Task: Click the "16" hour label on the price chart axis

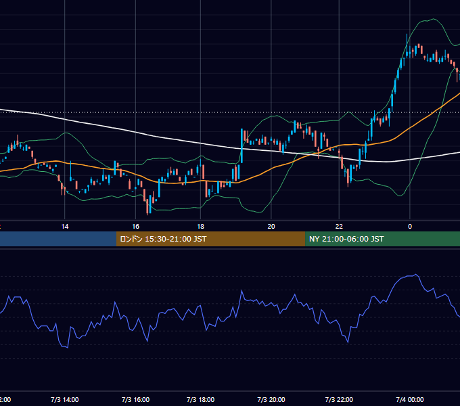Action: point(135,227)
